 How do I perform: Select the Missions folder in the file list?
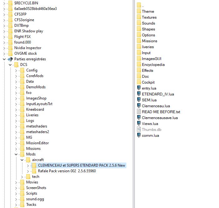coord(149,41)
